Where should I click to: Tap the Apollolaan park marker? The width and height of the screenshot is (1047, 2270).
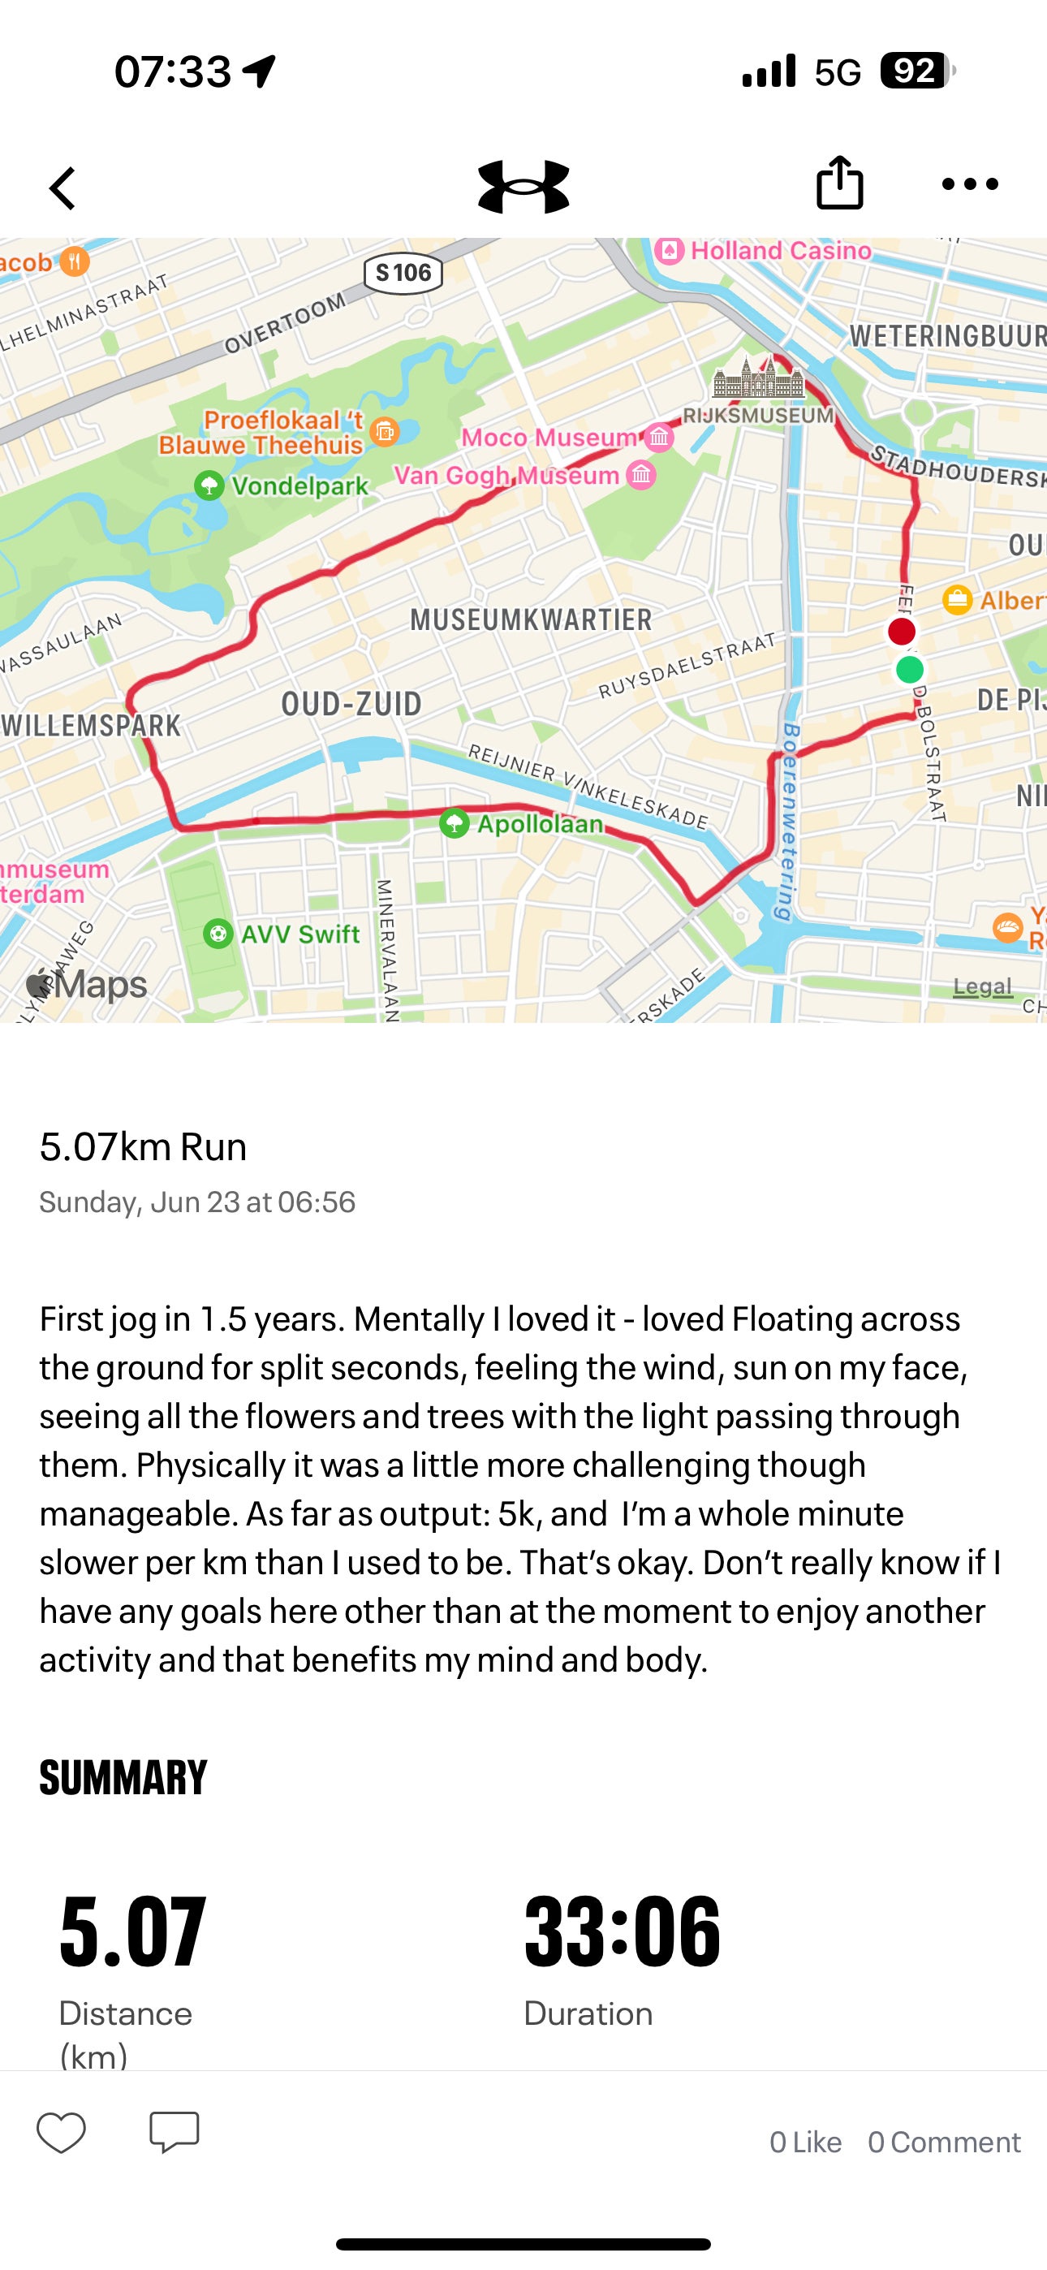(455, 824)
